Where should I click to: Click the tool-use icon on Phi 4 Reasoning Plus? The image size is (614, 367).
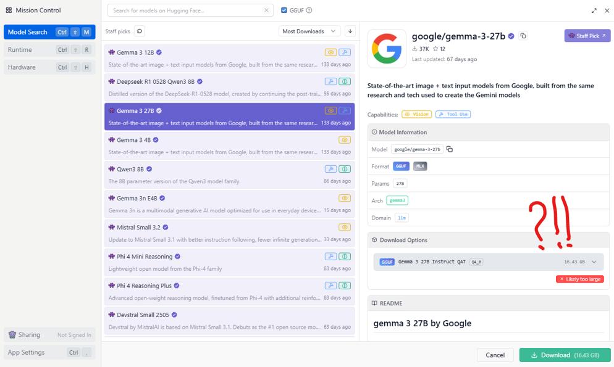[x=330, y=286]
